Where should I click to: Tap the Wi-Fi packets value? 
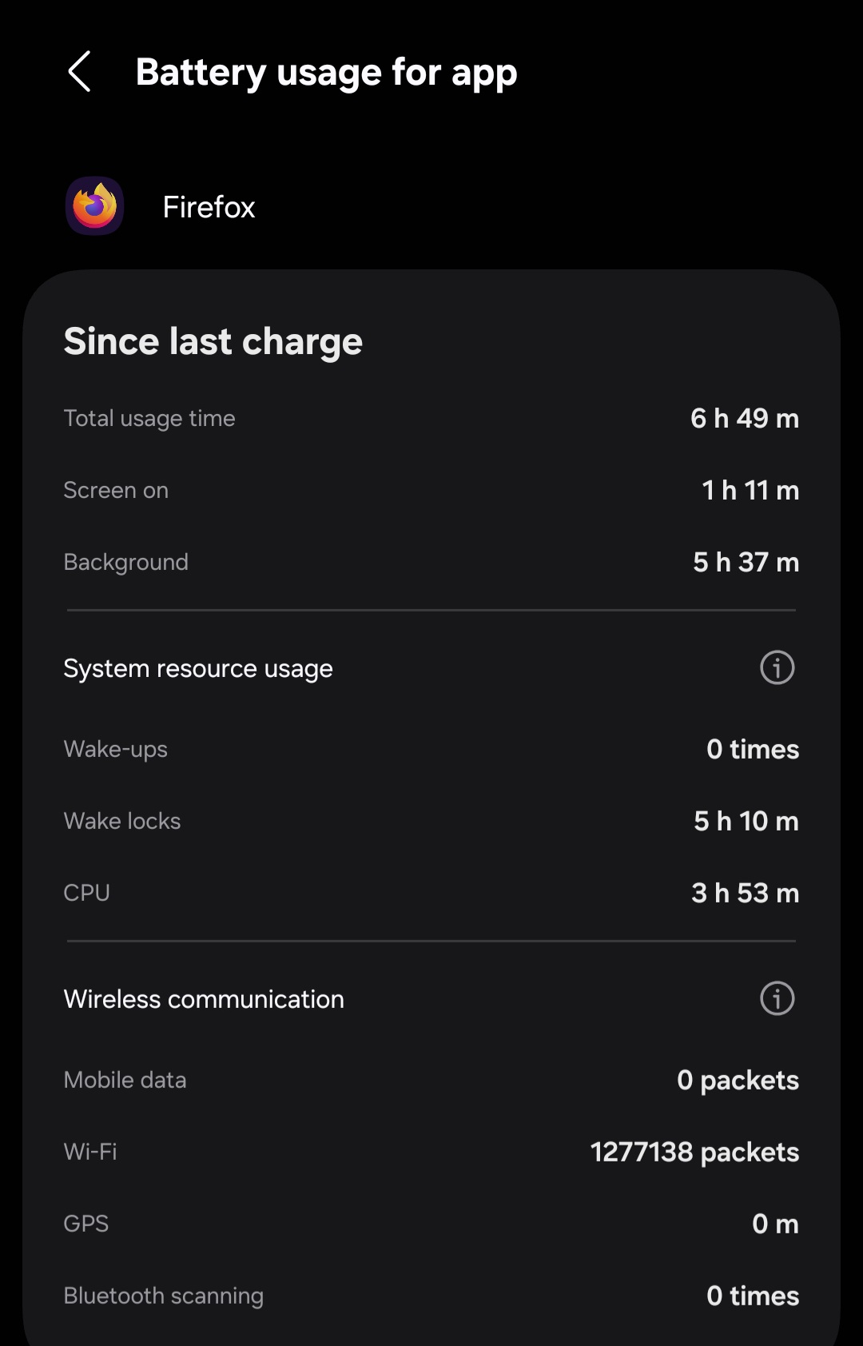click(x=694, y=1152)
